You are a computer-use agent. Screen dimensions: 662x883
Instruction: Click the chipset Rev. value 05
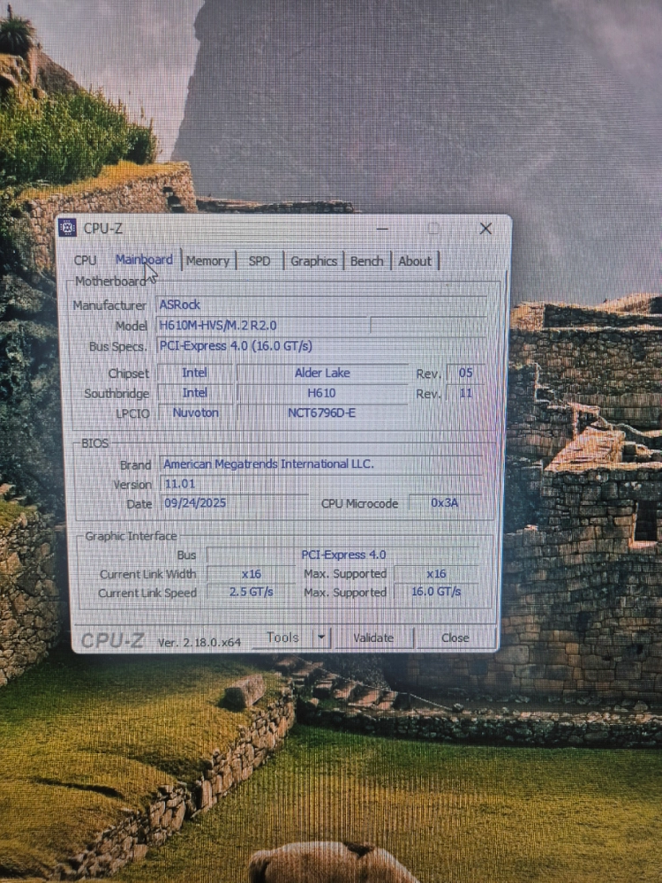pyautogui.click(x=465, y=373)
